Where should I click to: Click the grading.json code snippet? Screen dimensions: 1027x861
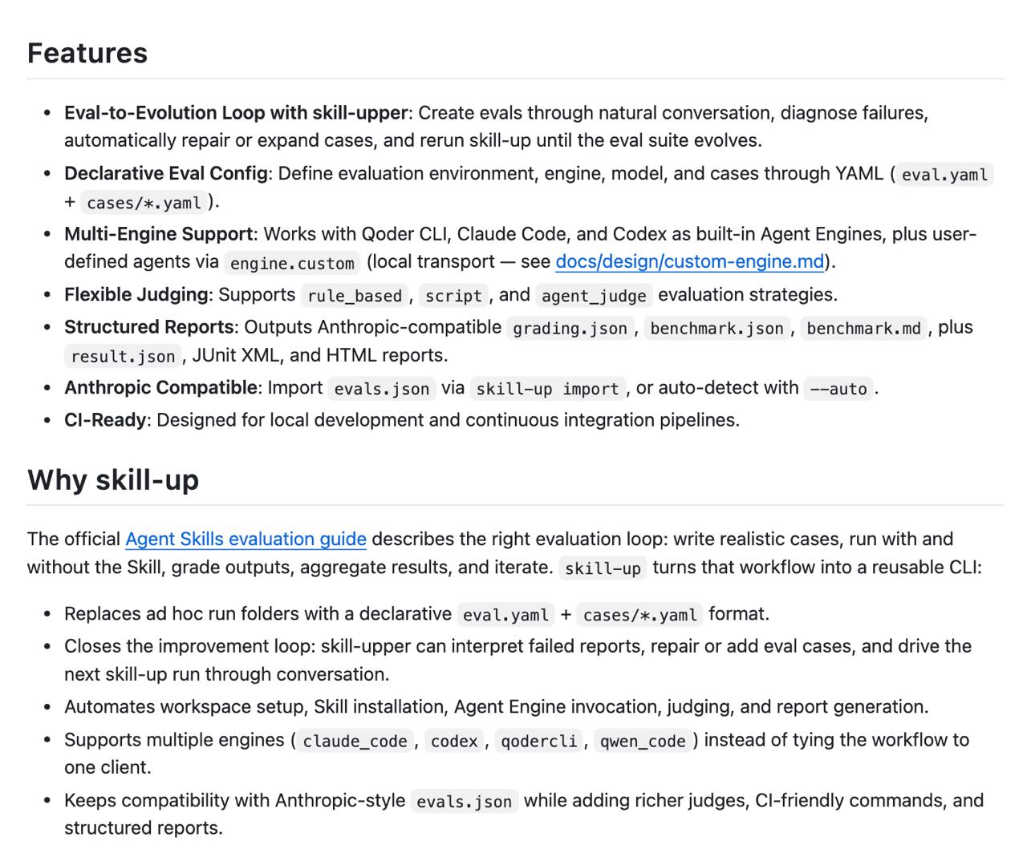point(570,329)
